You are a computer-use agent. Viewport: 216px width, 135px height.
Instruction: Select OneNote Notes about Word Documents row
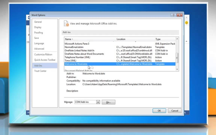(x=120, y=54)
